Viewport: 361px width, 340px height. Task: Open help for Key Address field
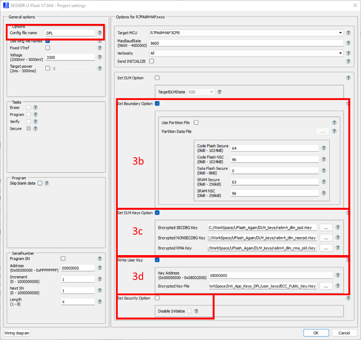pos(338,275)
